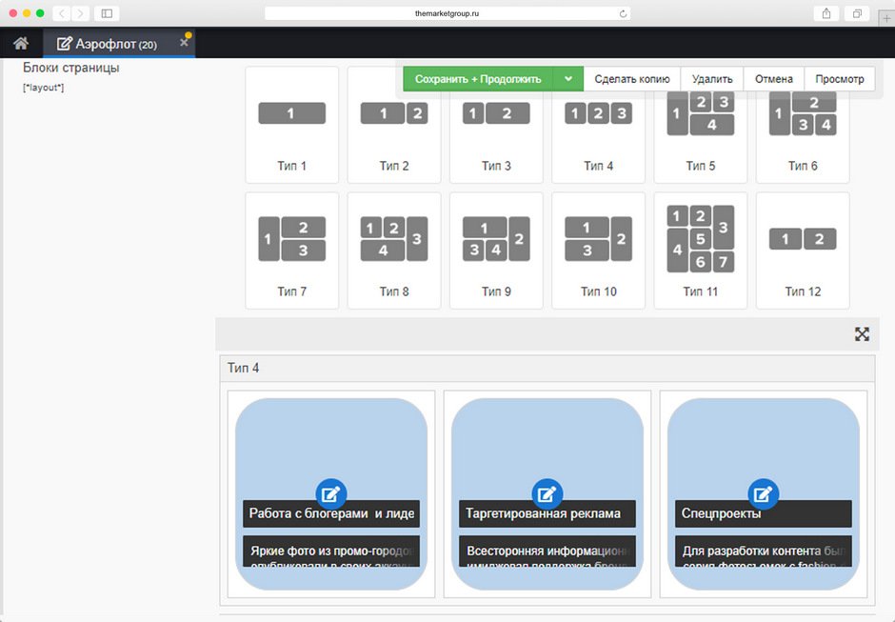Open Просмотр preview

(x=840, y=79)
